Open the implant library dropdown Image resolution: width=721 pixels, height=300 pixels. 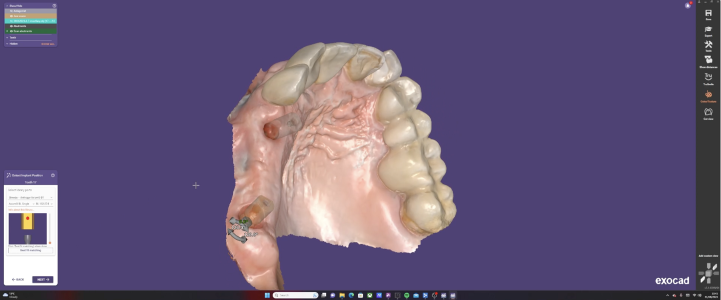[31, 197]
